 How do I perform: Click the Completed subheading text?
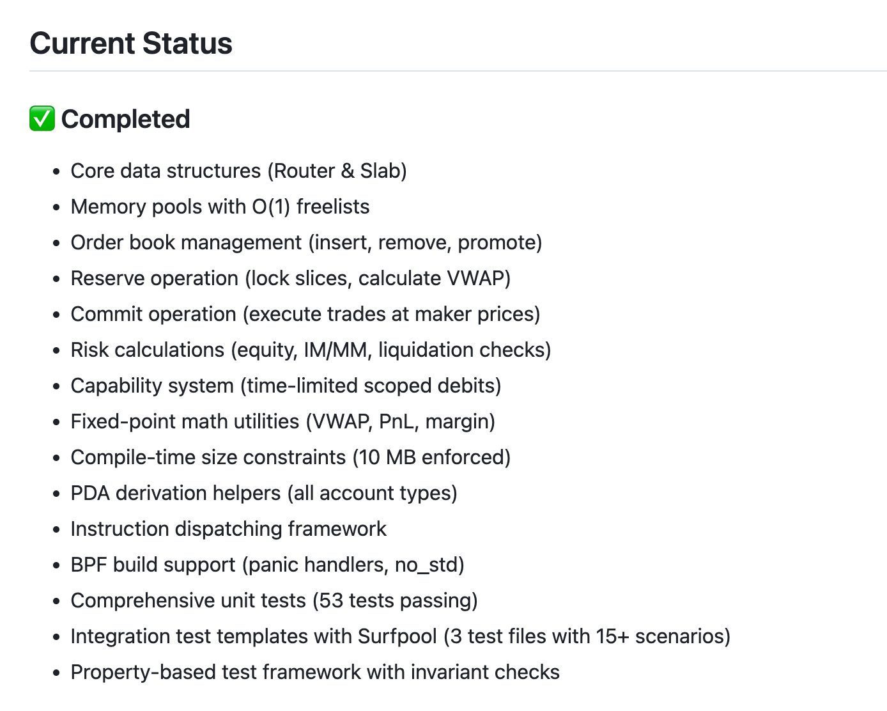(x=126, y=120)
